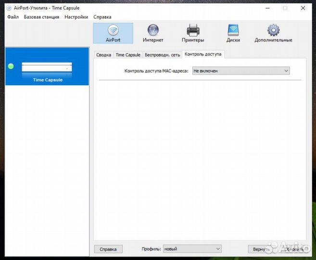This screenshot has height=260, width=316.
Task: Open the Файл menu
Action: [13, 17]
